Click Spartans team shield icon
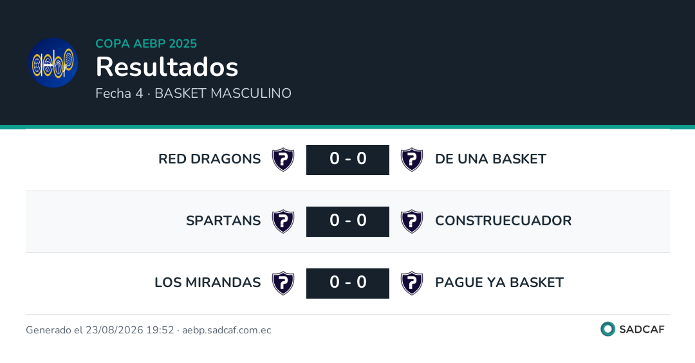The width and height of the screenshot is (695, 363). (283, 221)
